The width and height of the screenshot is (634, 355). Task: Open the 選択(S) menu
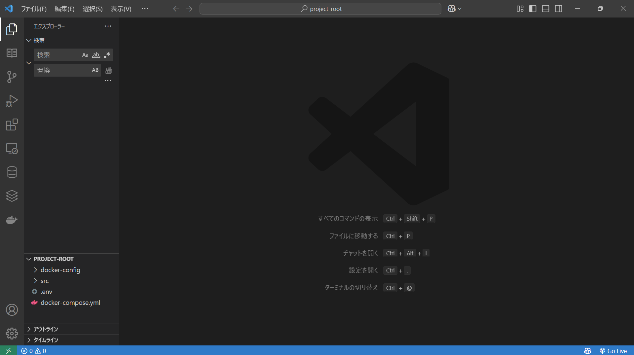point(93,9)
